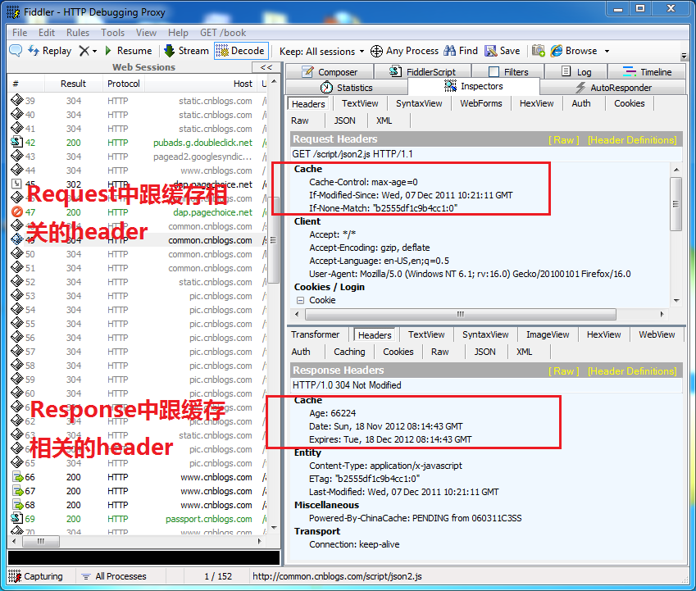Click the Find binoculars button

point(461,51)
